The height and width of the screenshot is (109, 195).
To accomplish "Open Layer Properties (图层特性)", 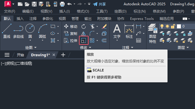I will click(x=153, y=33).
